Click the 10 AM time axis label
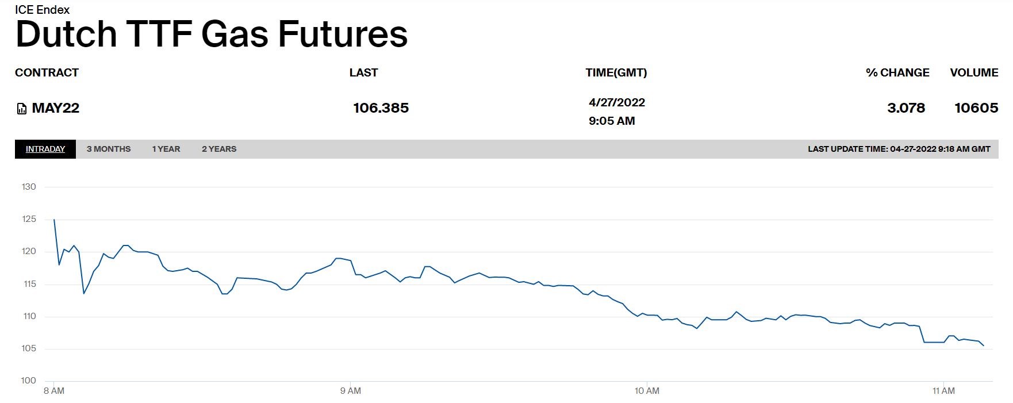Screen dimensions: 1013x403 [x=647, y=391]
